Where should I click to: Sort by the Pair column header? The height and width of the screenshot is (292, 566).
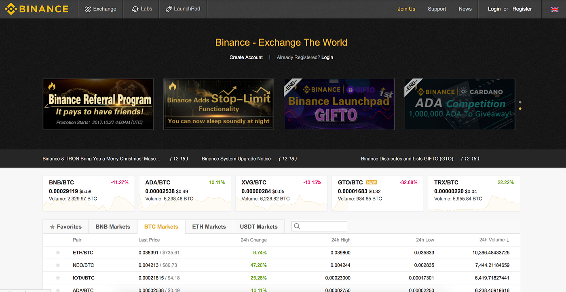77,240
